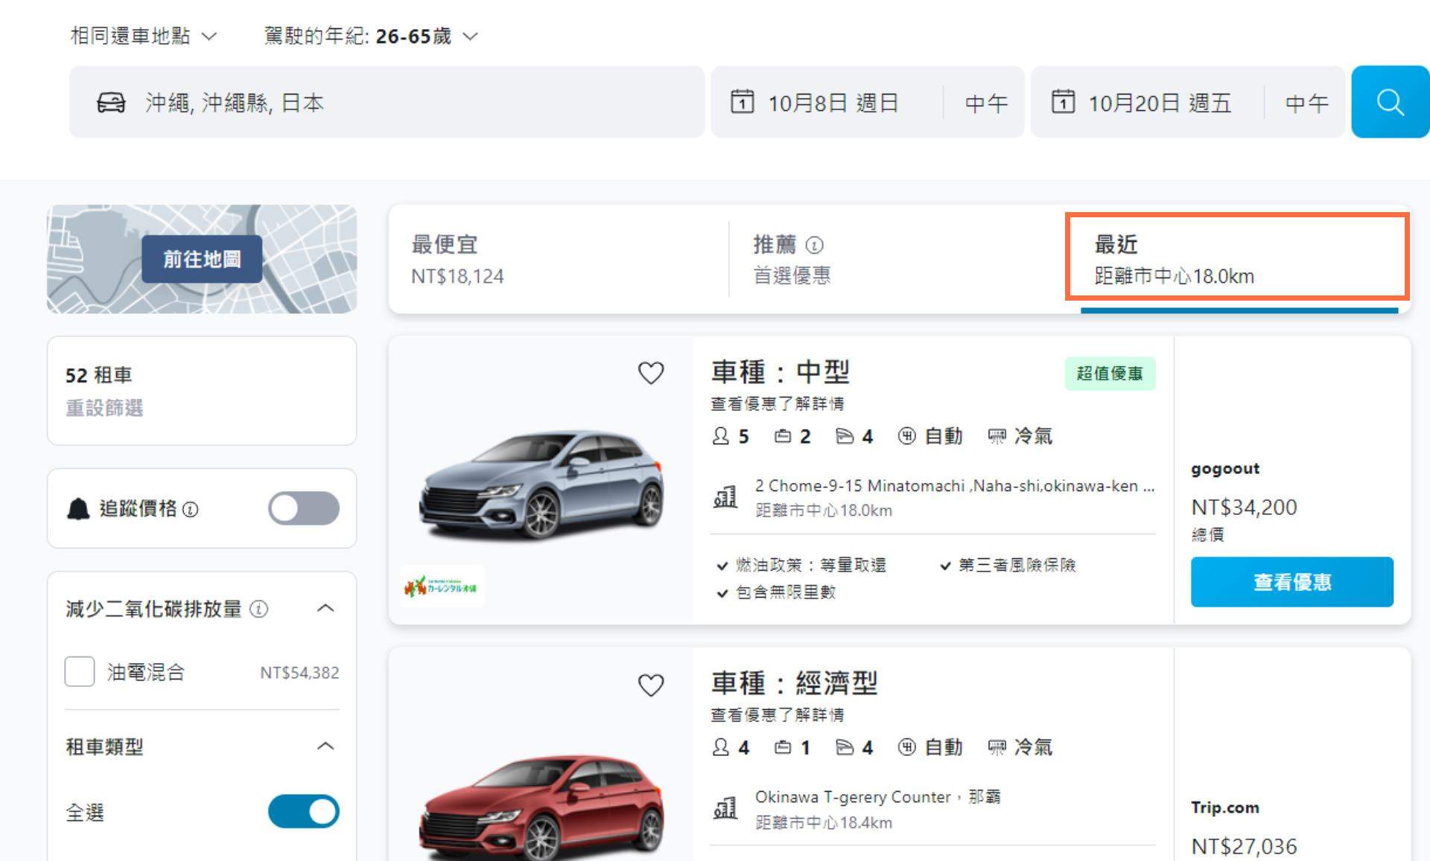Image resolution: width=1430 pixels, height=861 pixels.
Task: Click bell icon beside 追蹤價格
Action: tap(78, 509)
